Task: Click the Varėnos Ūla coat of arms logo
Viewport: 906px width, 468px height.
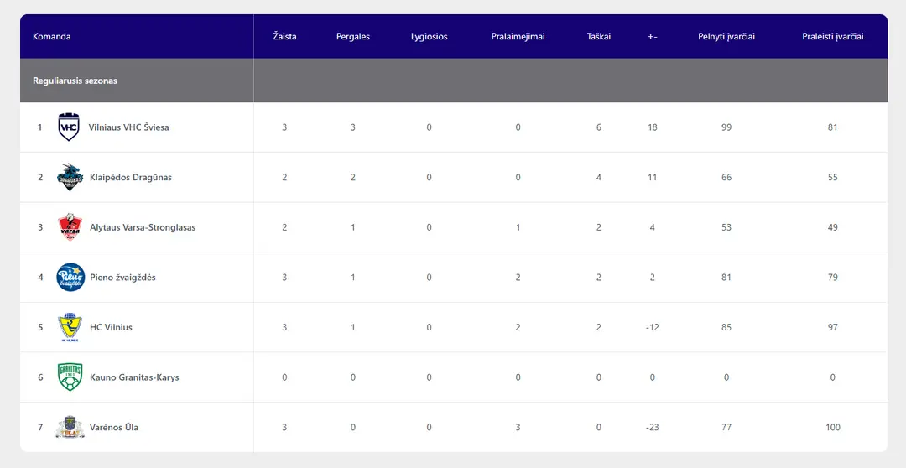Action: pyautogui.click(x=70, y=428)
